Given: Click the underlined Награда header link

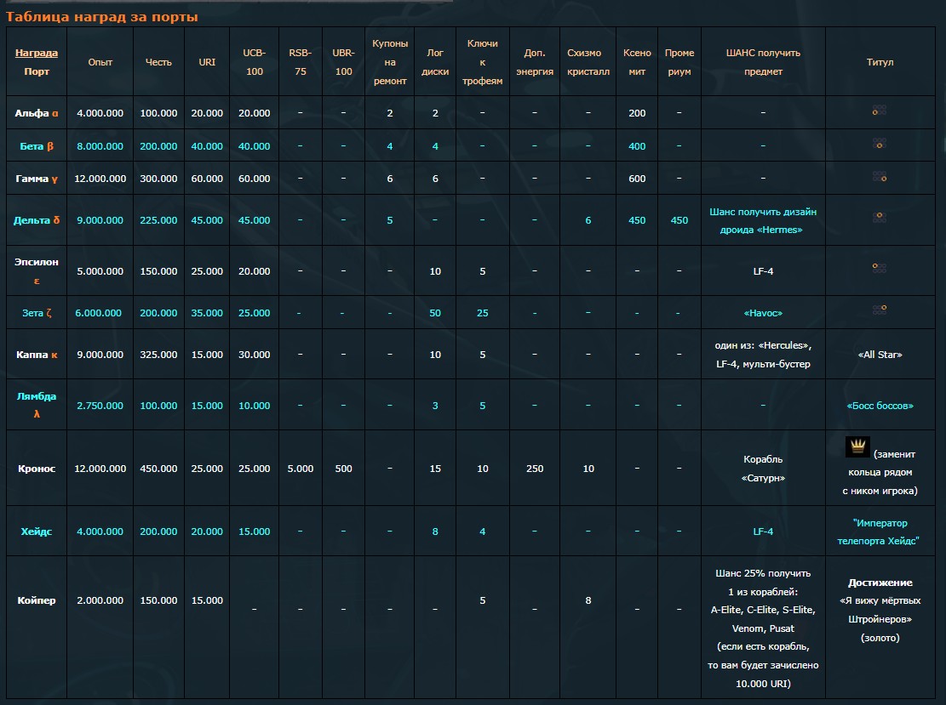Looking at the screenshot, I should [x=37, y=53].
